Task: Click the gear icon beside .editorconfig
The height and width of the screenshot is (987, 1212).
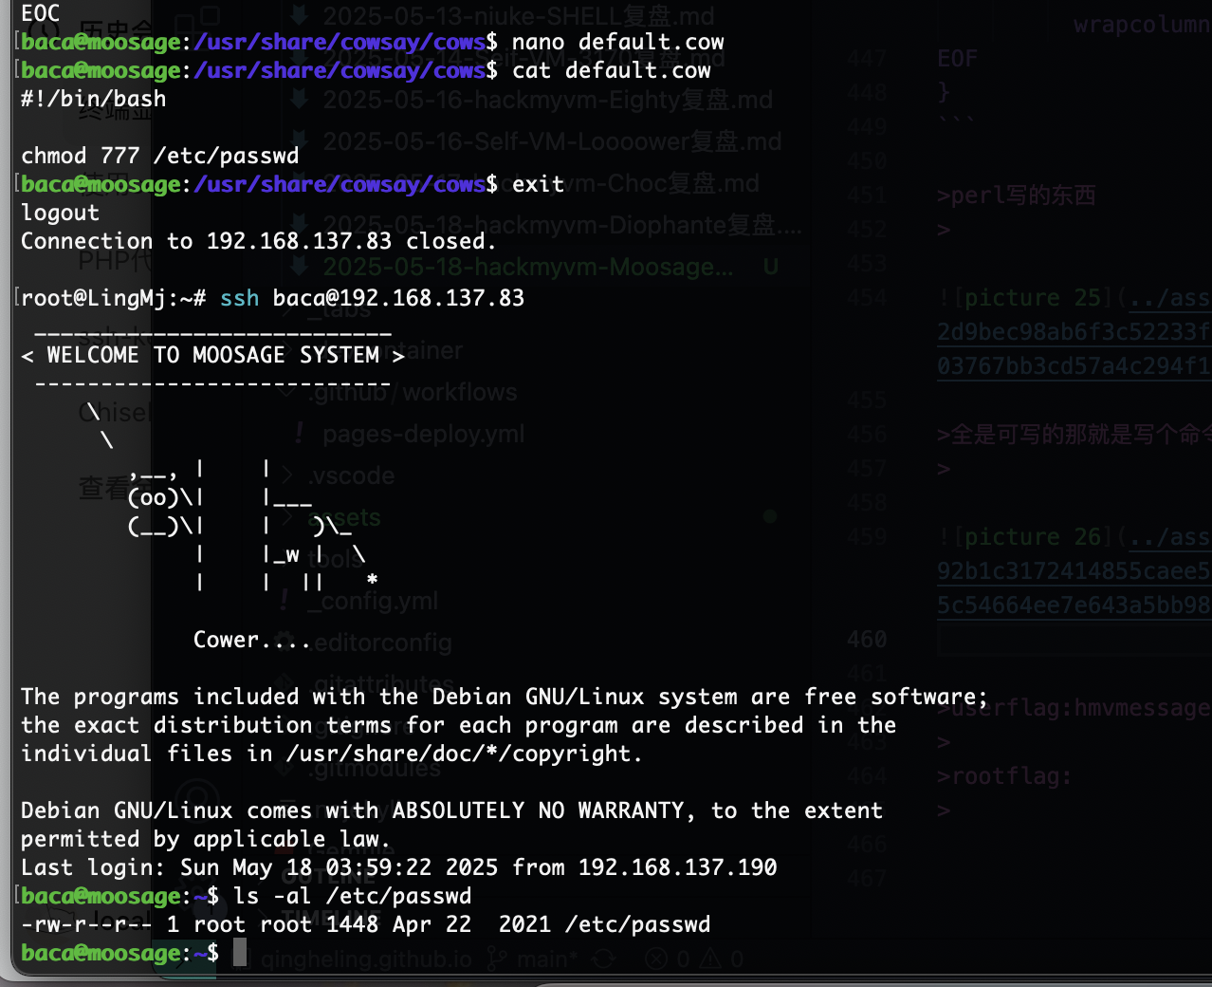Action: 284,642
